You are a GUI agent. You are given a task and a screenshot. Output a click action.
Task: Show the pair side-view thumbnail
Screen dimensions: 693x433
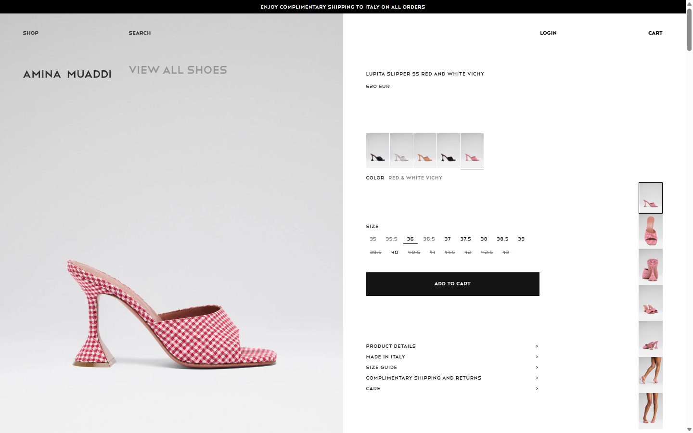(650, 339)
